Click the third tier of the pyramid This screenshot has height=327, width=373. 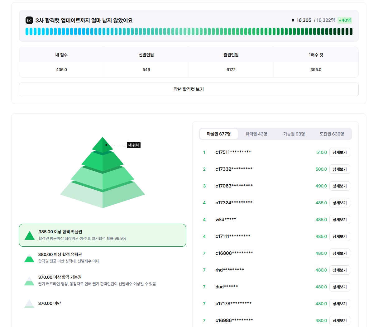point(103,178)
